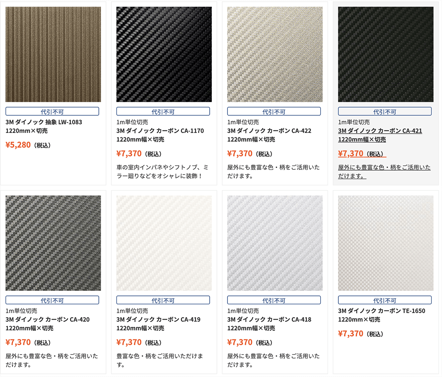Click the 3M ダイノック カーボン CA-422 title
Viewport: 442px width, 377px height.
point(269,135)
